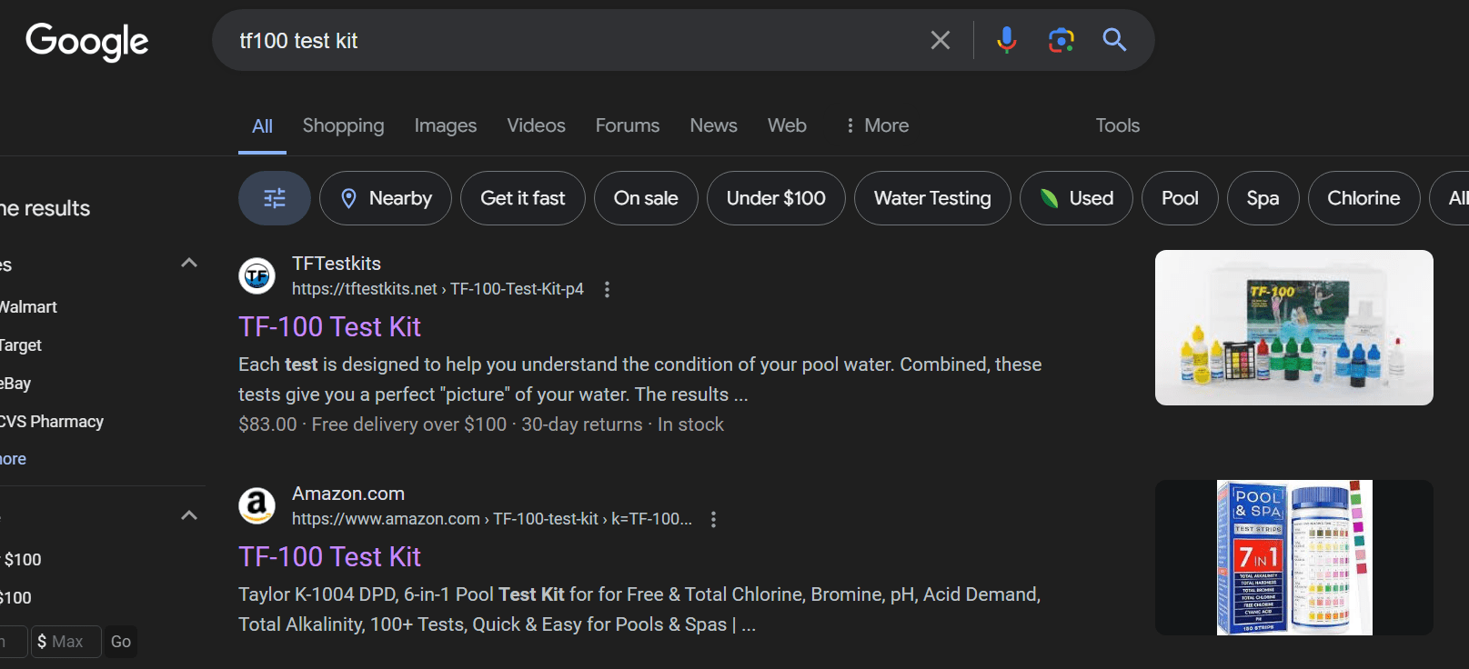
Task: Toggle the filters panel button
Action: point(275,198)
